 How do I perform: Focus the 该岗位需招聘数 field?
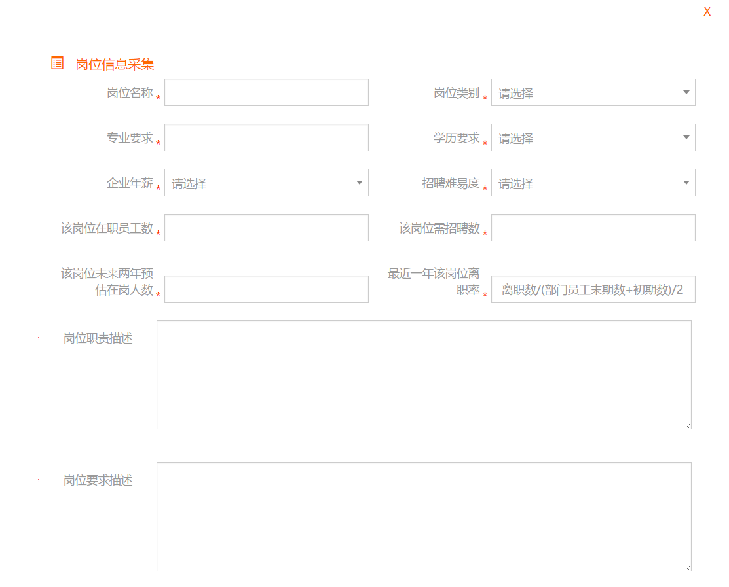tap(593, 228)
